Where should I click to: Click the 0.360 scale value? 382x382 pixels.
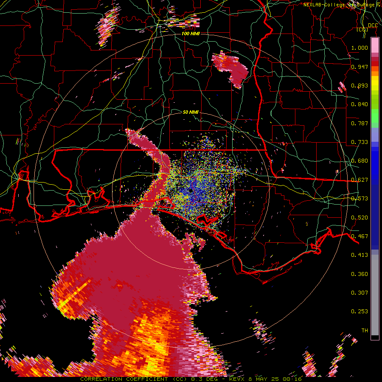click(x=360, y=274)
